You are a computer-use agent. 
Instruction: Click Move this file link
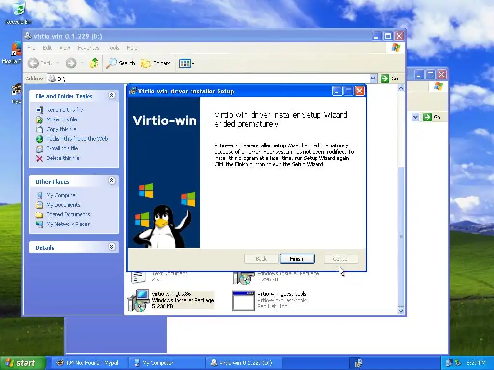[61, 119]
